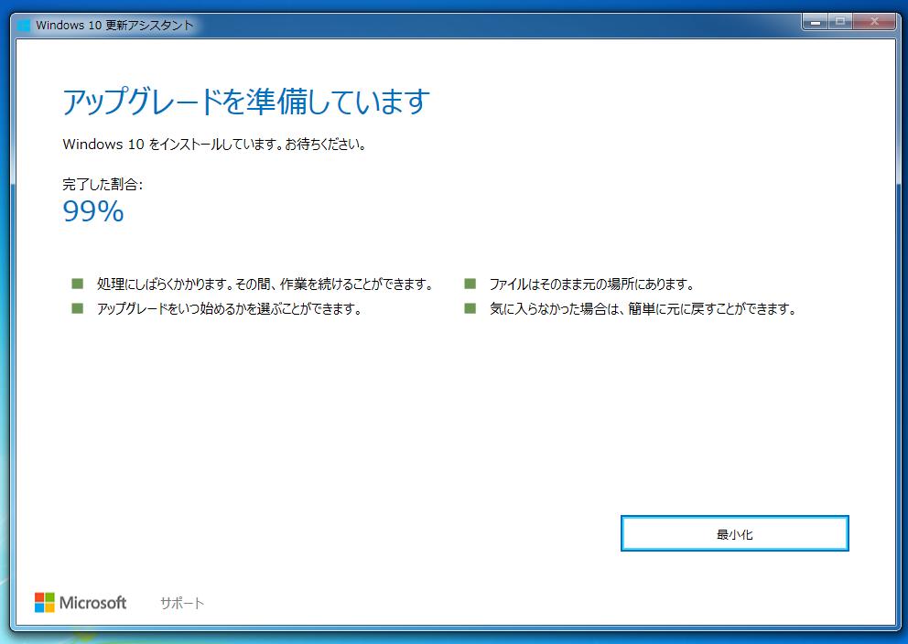Image resolution: width=908 pixels, height=644 pixels.
Task: Click the text 完了した割合:
Action: (103, 185)
